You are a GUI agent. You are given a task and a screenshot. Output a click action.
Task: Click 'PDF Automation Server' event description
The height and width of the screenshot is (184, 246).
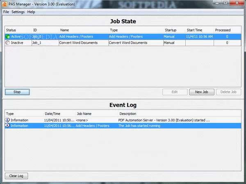(x=164, y=120)
